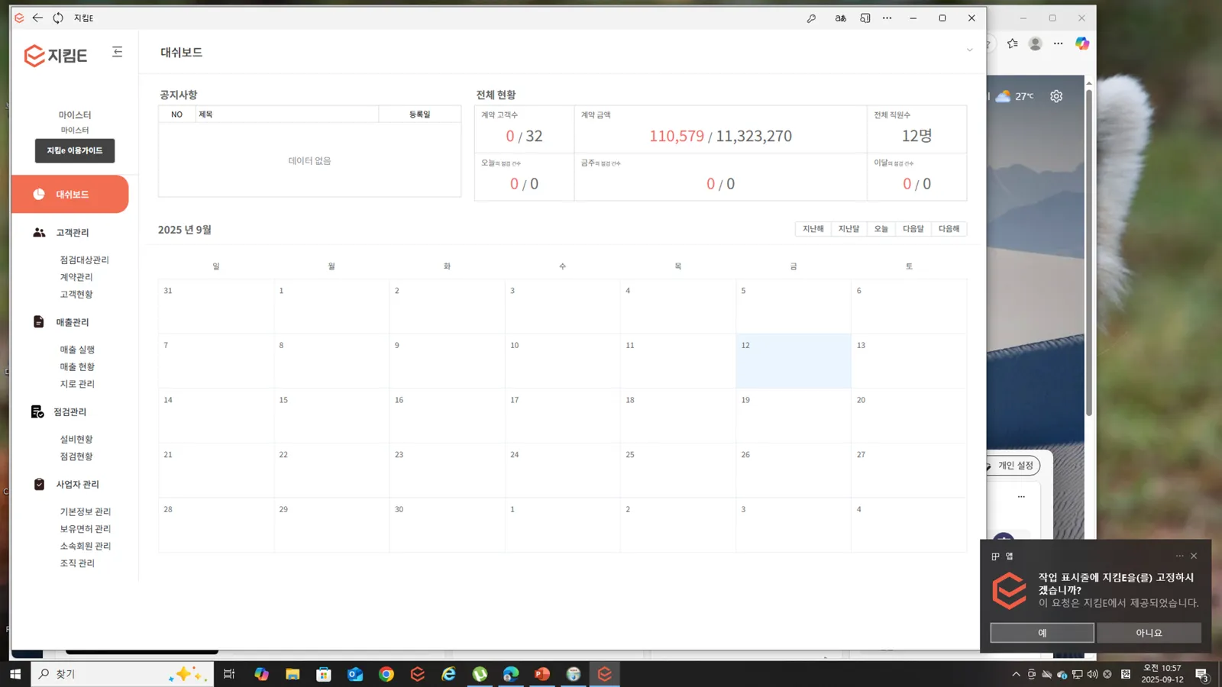Image resolution: width=1222 pixels, height=687 pixels.
Task: Launch File Explorer from the taskbar
Action: coord(293,674)
